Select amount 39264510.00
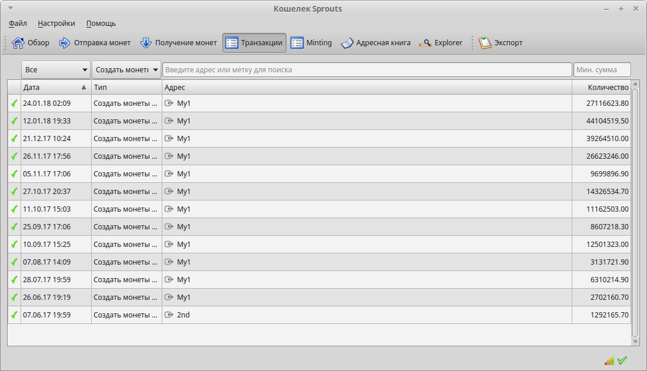The height and width of the screenshot is (371, 647). [608, 139]
